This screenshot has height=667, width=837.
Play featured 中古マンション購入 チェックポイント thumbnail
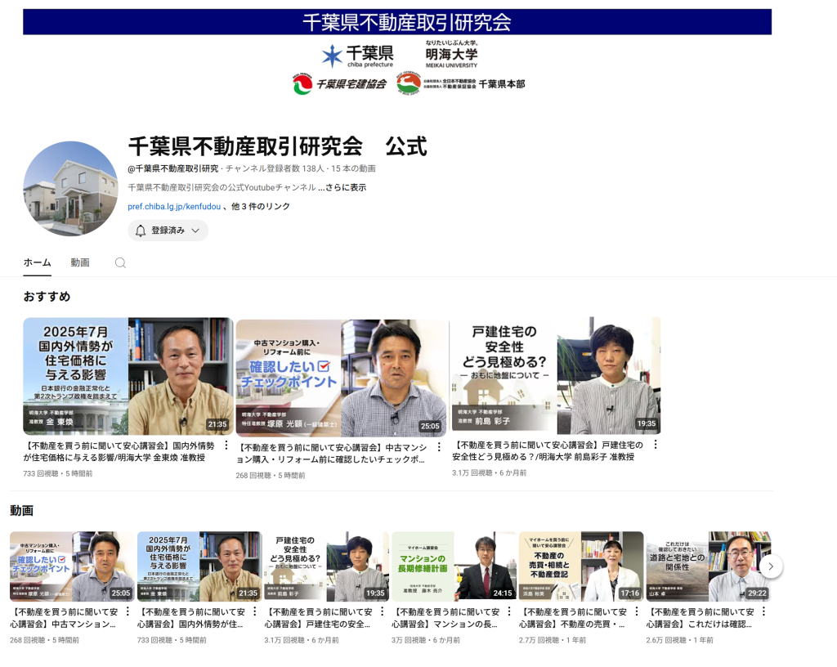341,378
